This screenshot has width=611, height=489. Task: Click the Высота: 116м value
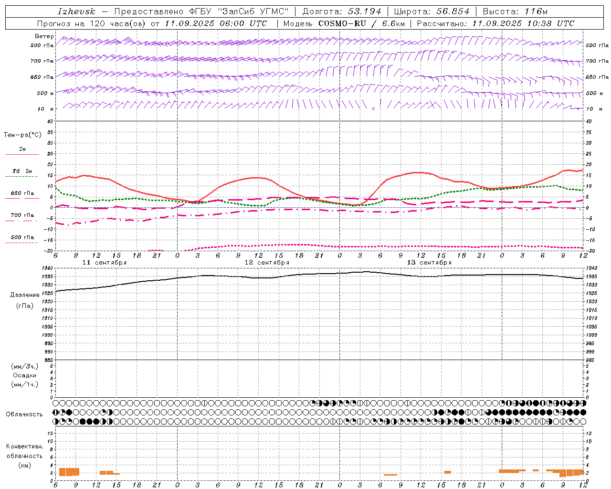[515, 11]
